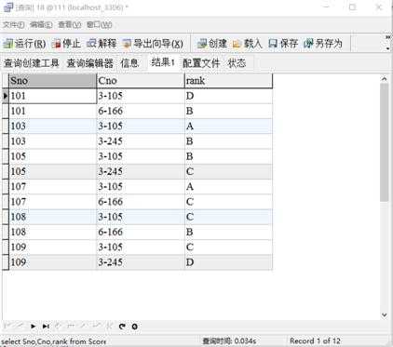Open the 查看(V) menu
The image size is (393, 347).
click(70, 24)
